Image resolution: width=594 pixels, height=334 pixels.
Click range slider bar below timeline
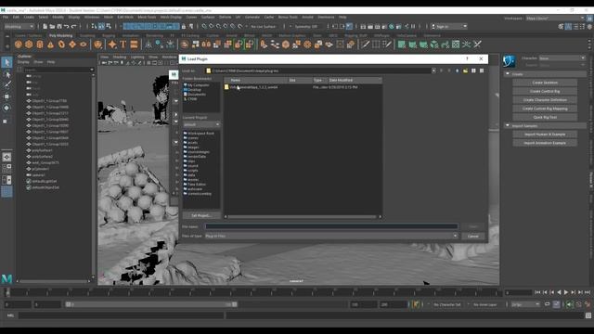point(151,304)
